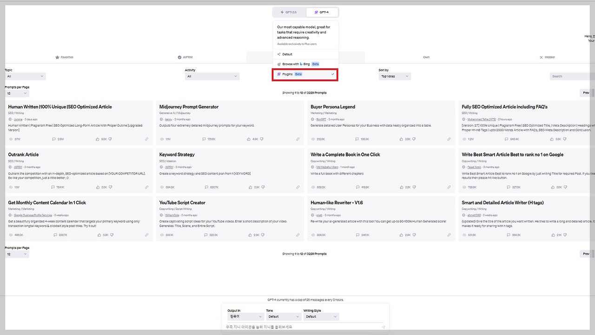Screen dimensions: 595x335
Task: Open the Activity filter dropdown
Action: 212,76
